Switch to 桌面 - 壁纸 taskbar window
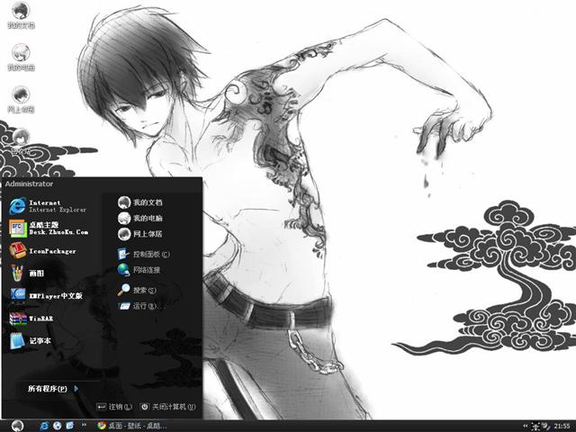Screen dimensions: 576x432 coord(132,426)
